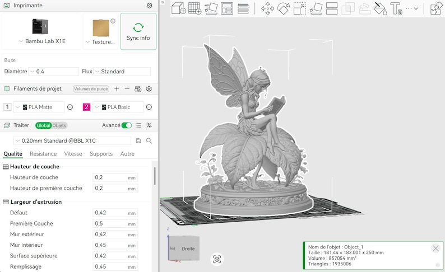This screenshot has width=445, height=272.
Task: Open the Vitesse tab
Action: pyautogui.click(x=73, y=153)
